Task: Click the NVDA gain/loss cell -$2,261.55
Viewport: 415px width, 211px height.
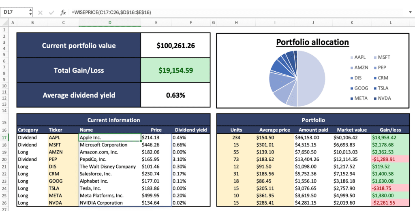Action: (x=390, y=203)
